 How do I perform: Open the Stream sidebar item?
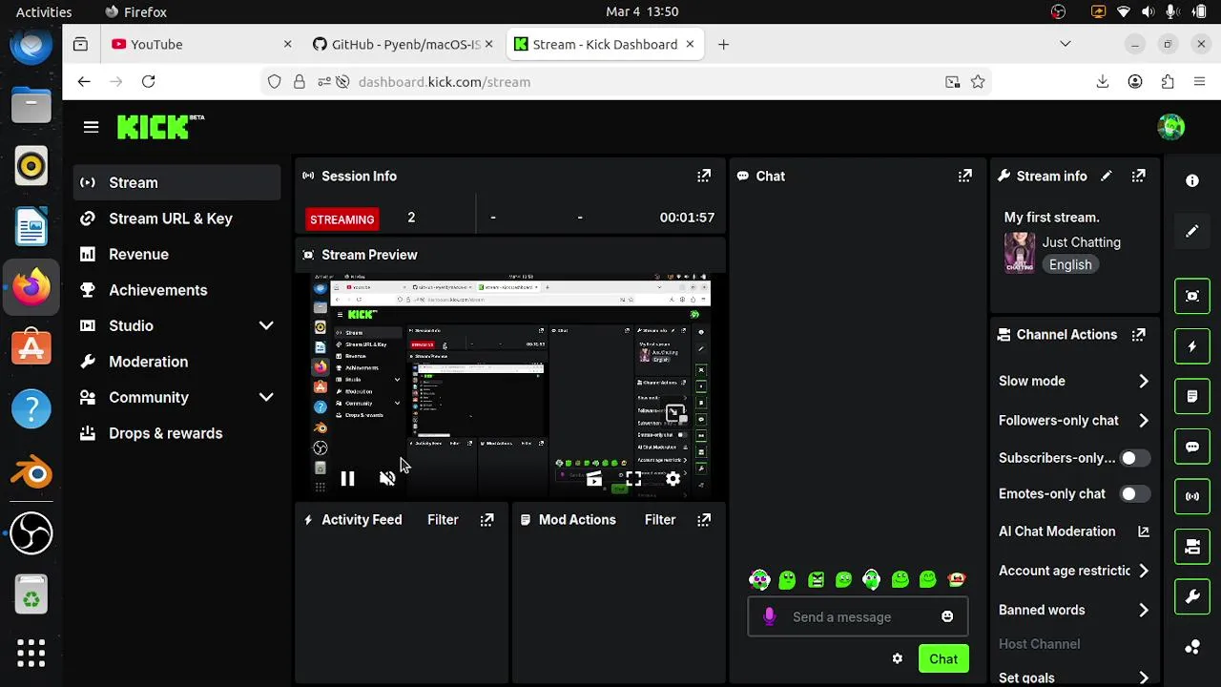click(176, 182)
